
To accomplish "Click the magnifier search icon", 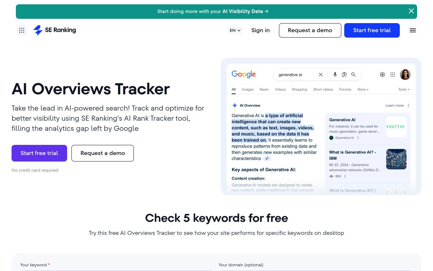I will (353, 74).
